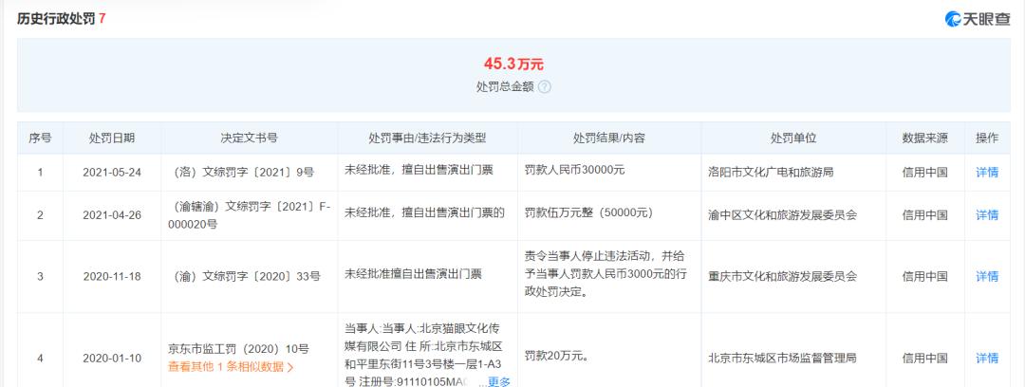1025x387 pixels.
Task: Click the help icon beside 处罚总金额
Action: (x=545, y=87)
